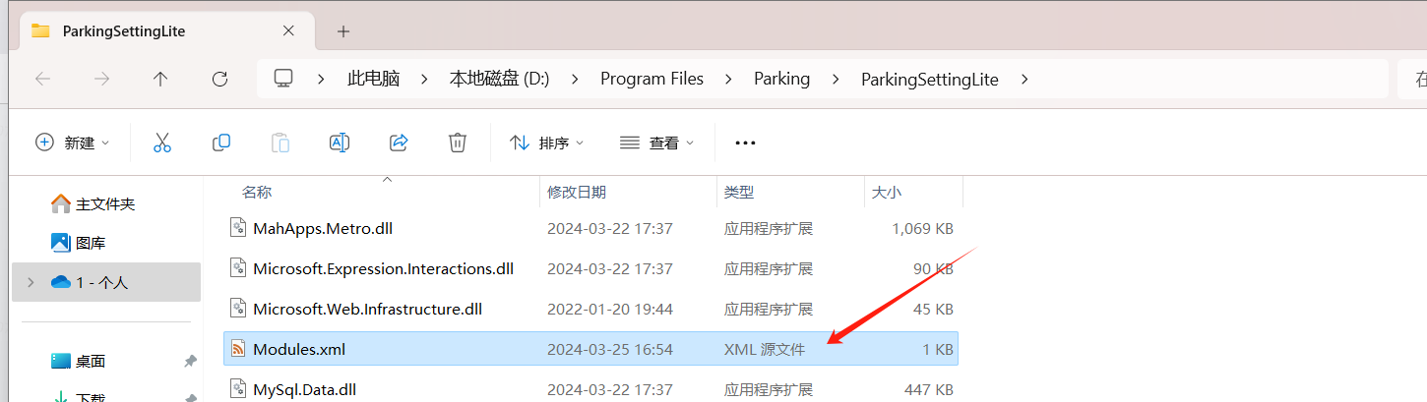Click the Paste clipboard icon
The height and width of the screenshot is (402, 1427).
coord(280,143)
